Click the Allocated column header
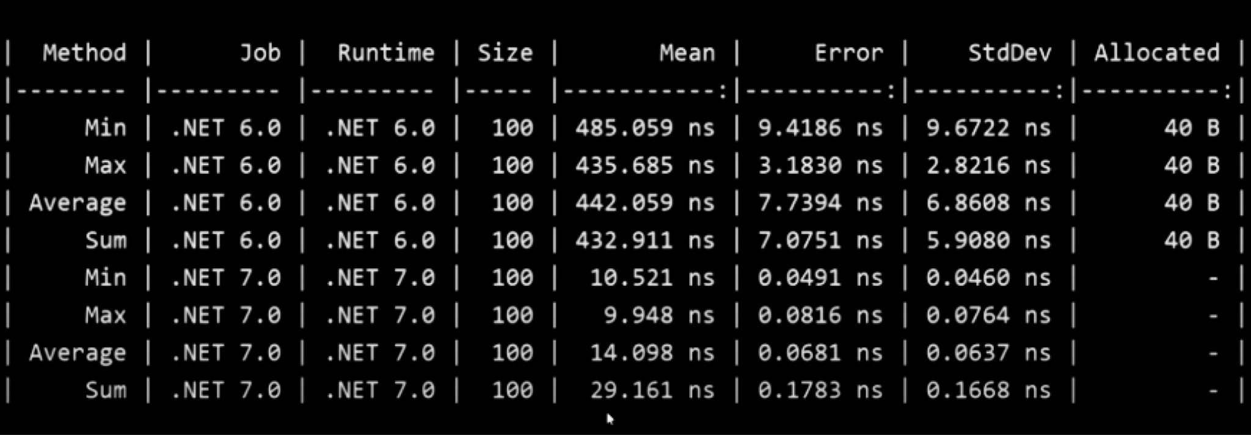This screenshot has height=435, width=1251. click(x=1156, y=53)
